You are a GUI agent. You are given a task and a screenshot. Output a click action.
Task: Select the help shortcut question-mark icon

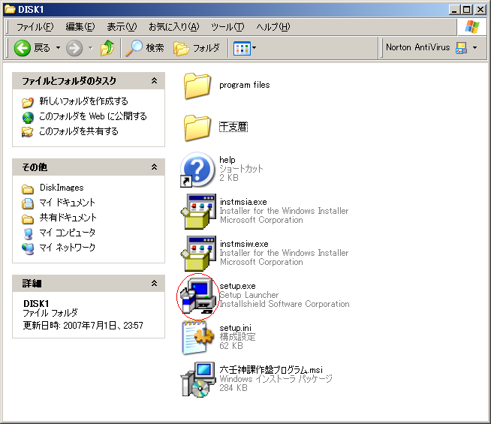197,170
